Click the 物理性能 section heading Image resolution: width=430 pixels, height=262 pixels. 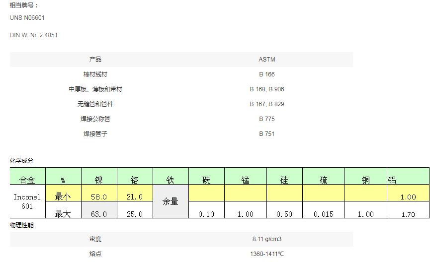click(22, 225)
